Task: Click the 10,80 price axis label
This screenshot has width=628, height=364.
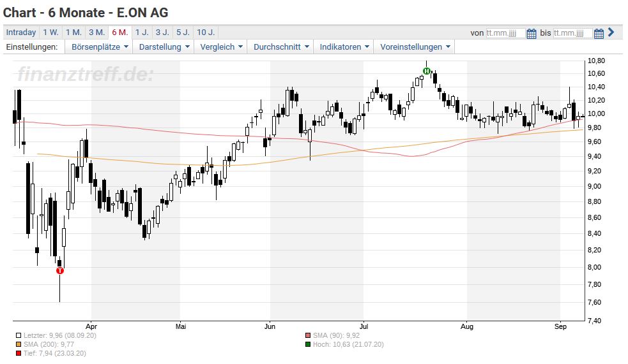Action: 596,61
